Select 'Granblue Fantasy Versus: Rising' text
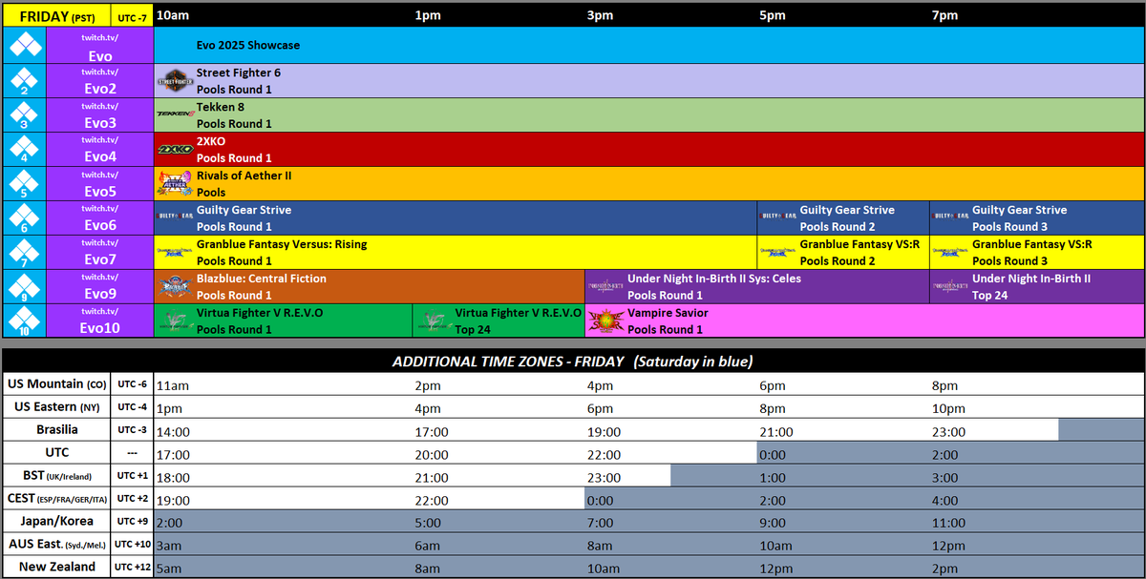 tap(282, 245)
